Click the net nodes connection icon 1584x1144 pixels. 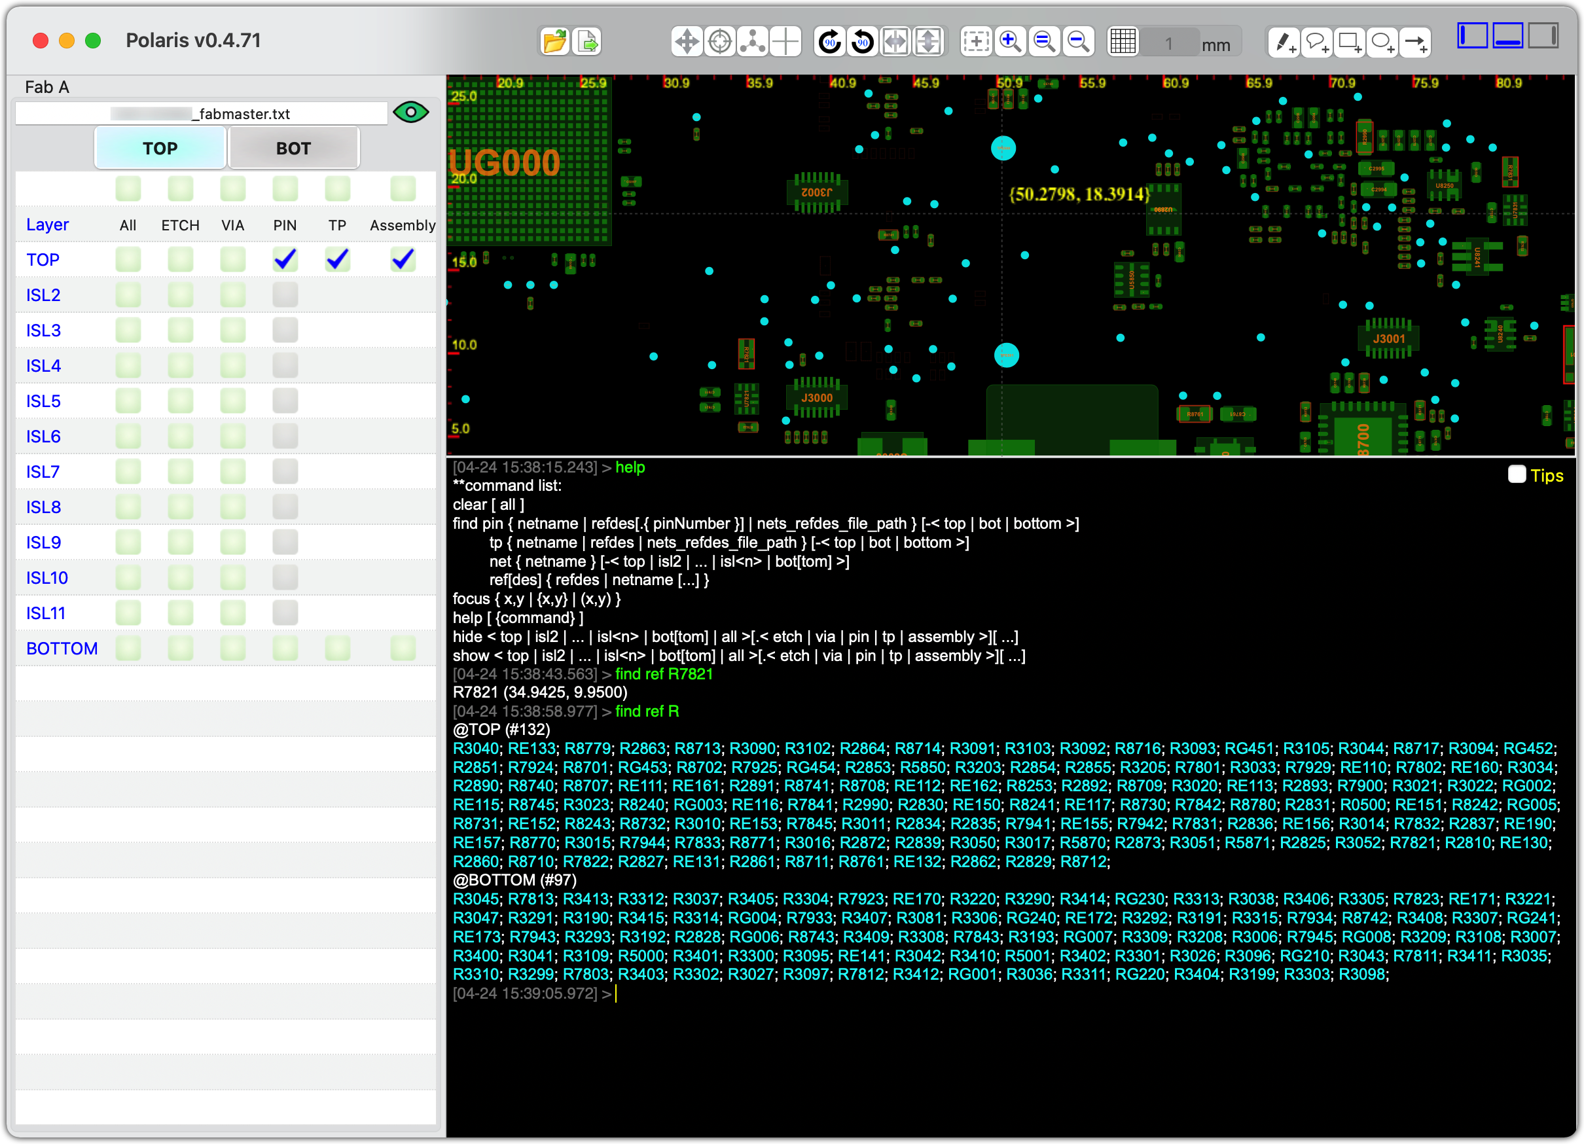click(x=752, y=42)
